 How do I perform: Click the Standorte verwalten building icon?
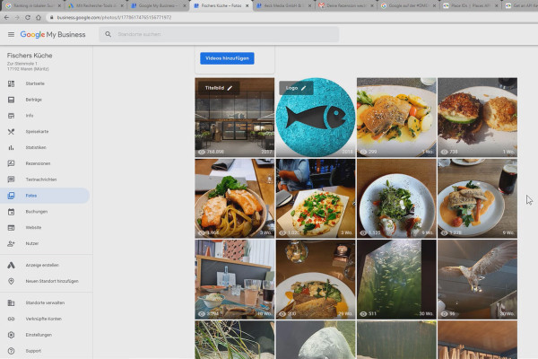(11, 302)
